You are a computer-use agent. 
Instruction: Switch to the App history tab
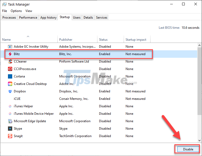48,18
